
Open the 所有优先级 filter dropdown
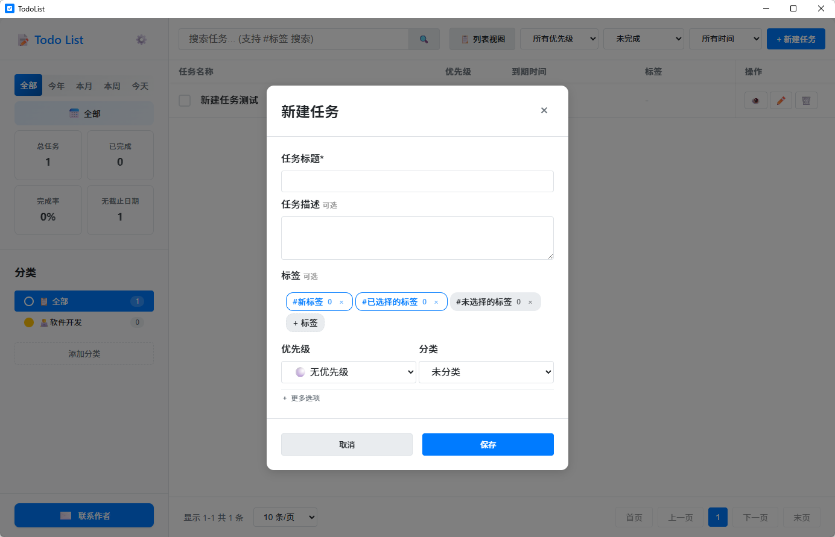pyautogui.click(x=559, y=39)
